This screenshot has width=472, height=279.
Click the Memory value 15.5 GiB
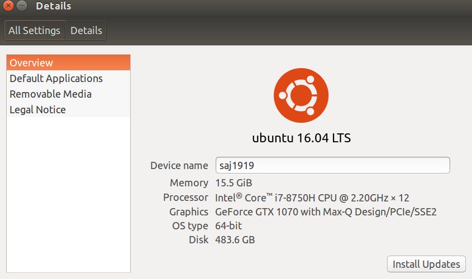tap(233, 182)
